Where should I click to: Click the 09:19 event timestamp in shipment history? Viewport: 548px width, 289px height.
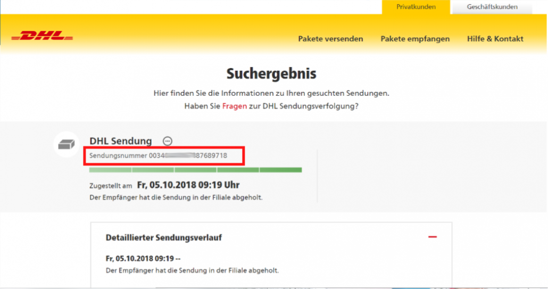pyautogui.click(x=143, y=259)
